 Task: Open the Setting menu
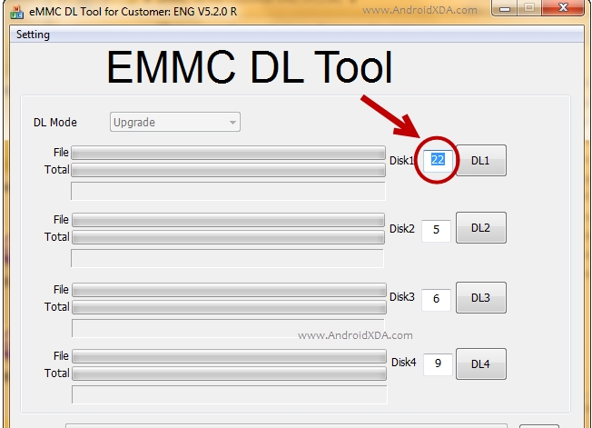click(x=33, y=35)
